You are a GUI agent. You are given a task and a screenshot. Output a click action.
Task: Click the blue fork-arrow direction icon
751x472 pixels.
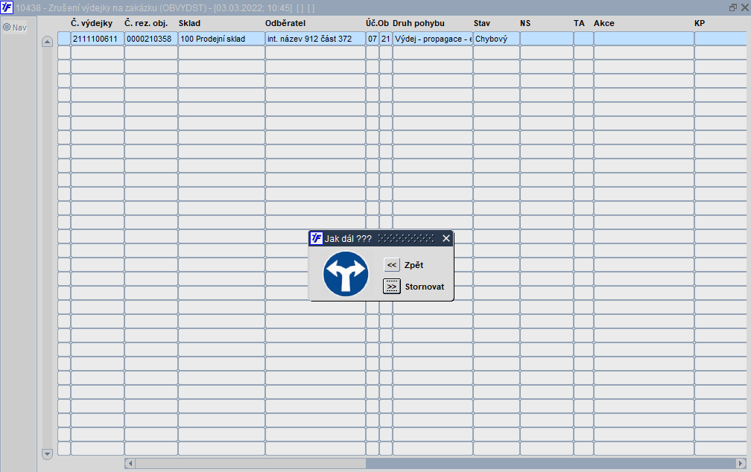click(346, 274)
